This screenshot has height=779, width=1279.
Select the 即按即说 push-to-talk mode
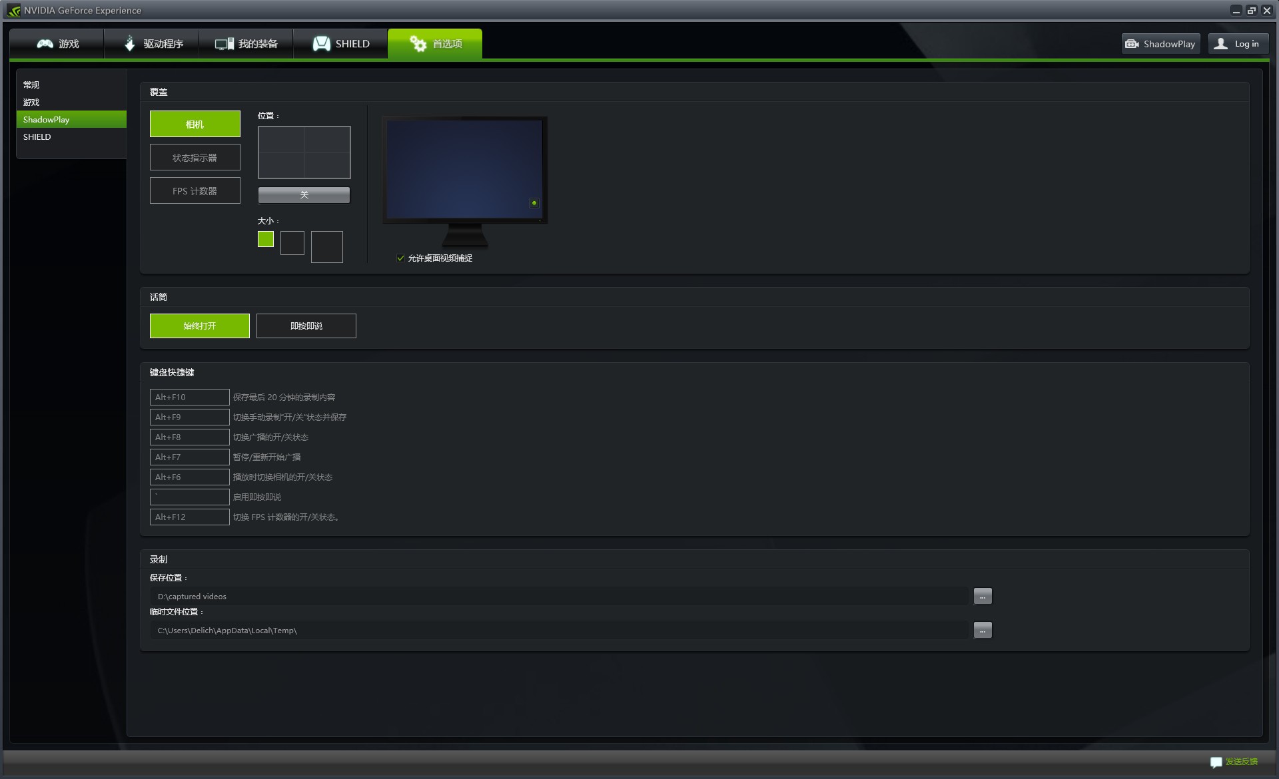[306, 326]
